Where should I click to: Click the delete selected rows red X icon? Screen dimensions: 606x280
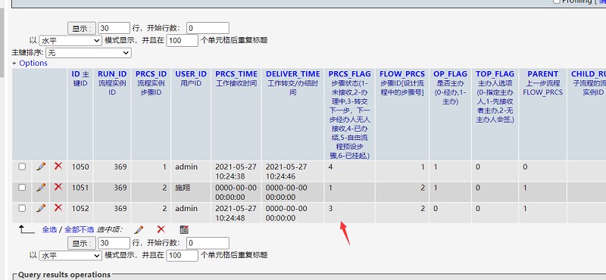pyautogui.click(x=161, y=229)
